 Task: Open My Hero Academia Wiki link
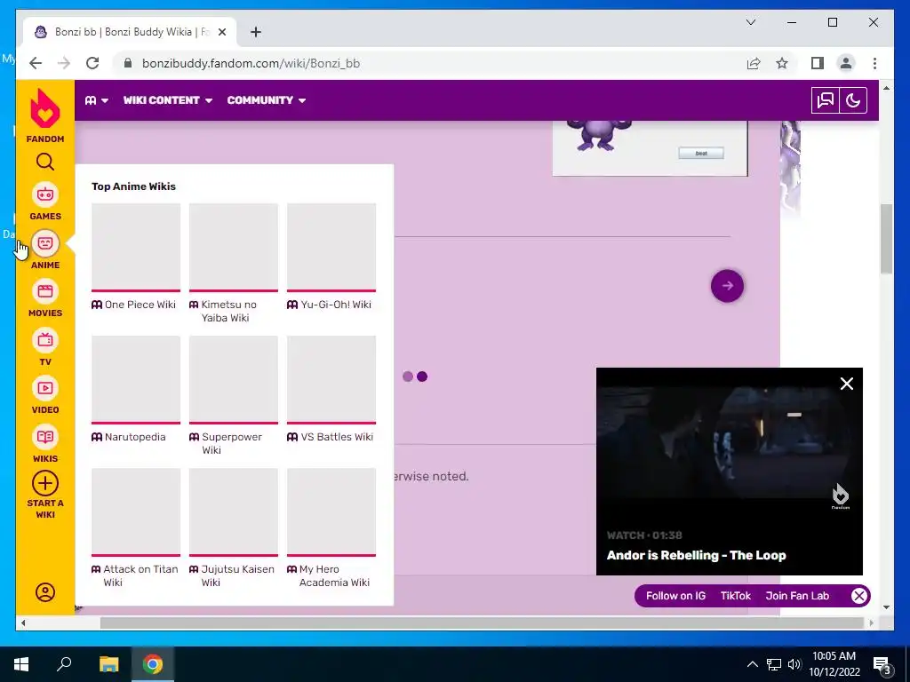tap(334, 575)
